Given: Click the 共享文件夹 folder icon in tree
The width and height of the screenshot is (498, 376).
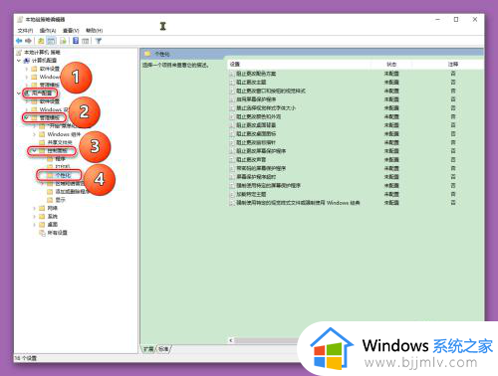Looking at the screenshot, I should coord(42,142).
